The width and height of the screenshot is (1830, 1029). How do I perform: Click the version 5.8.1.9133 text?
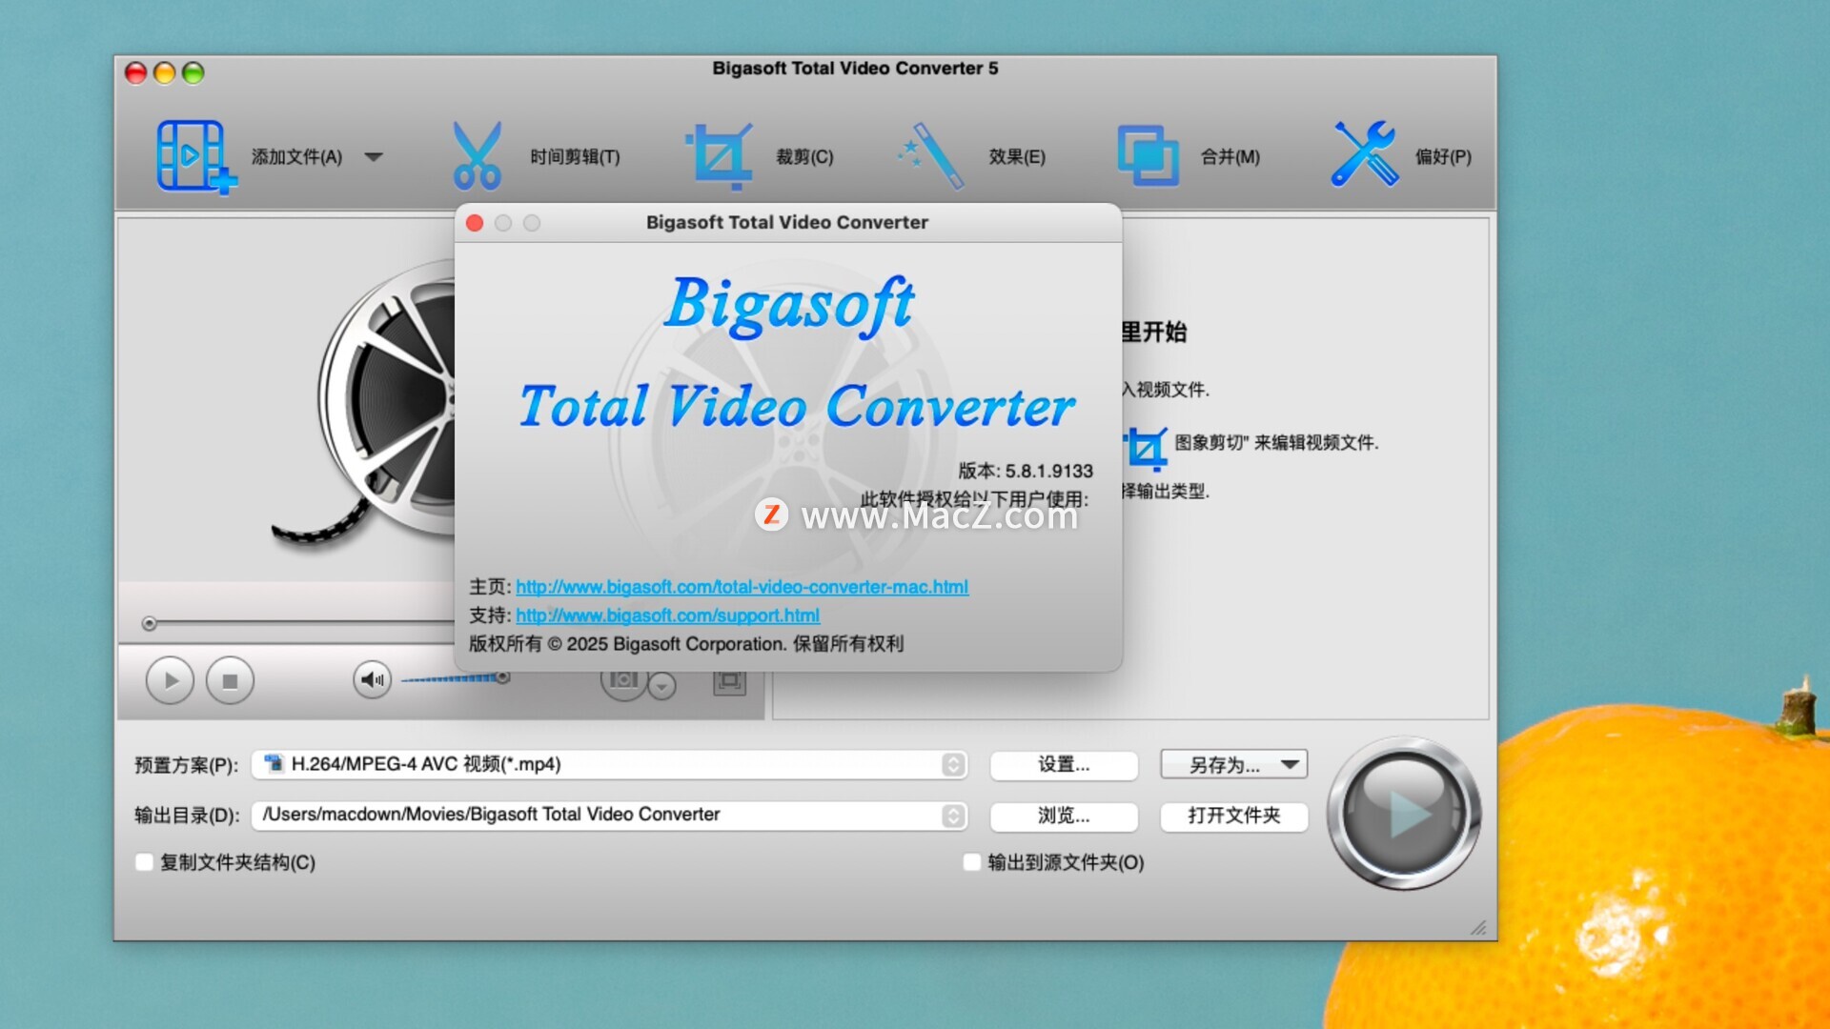(x=1026, y=471)
